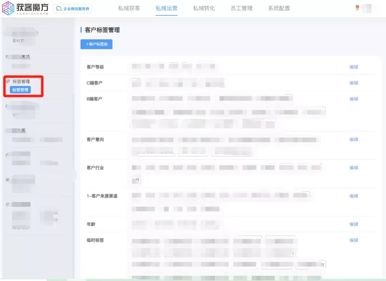The height and width of the screenshot is (281, 386).
Task: Click the 企业微信服务商 badge
Action: 72,9
